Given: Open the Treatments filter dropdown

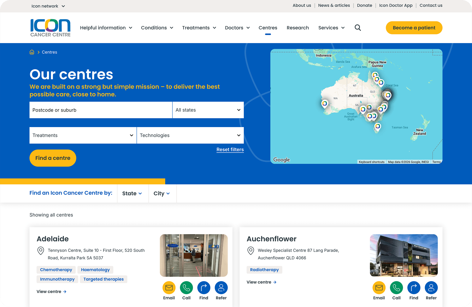Looking at the screenshot, I should [x=83, y=135].
